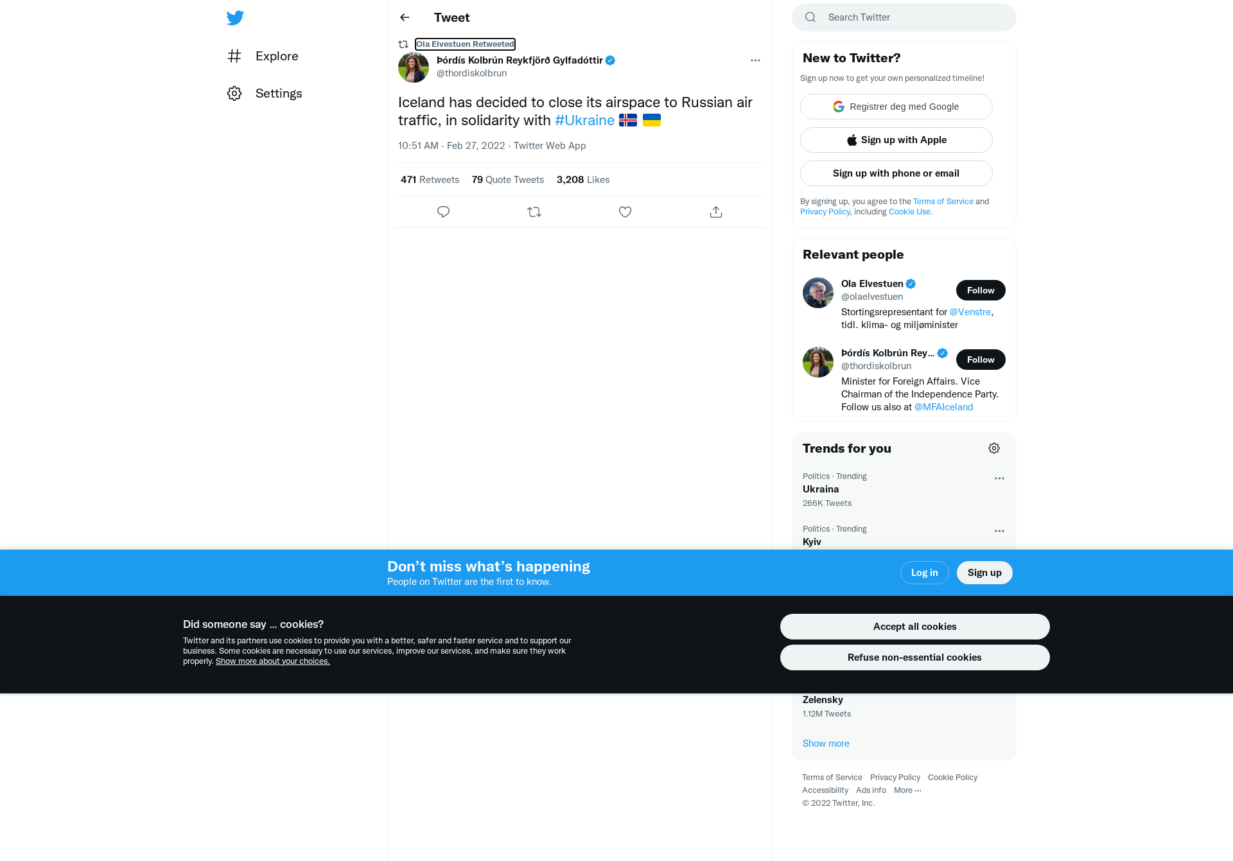Screen dimensions: 1233x861
Task: Click the #Ukraine hashtag link
Action: pos(584,120)
